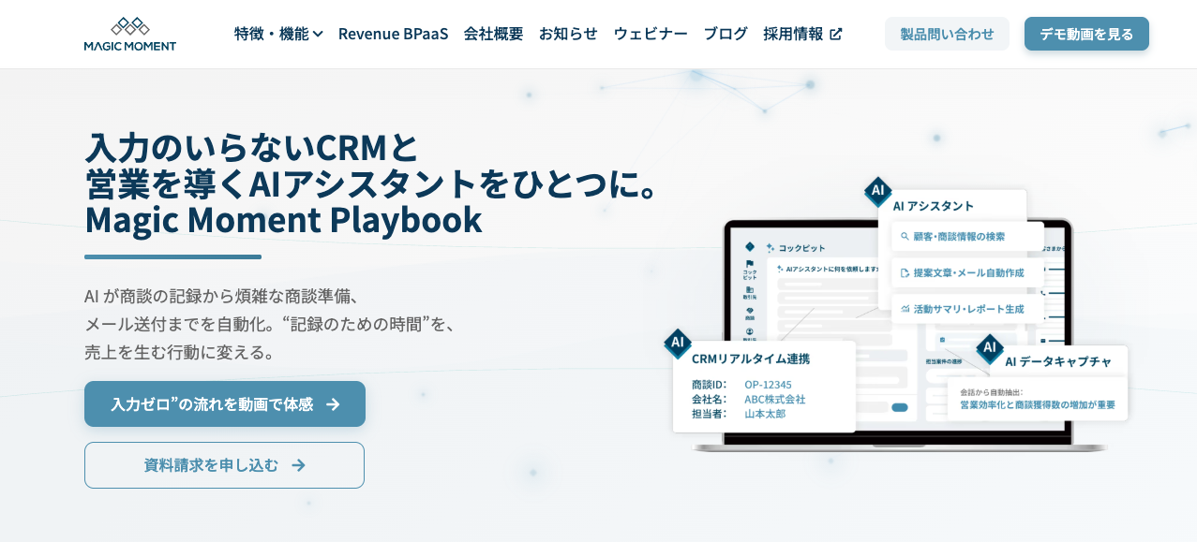Click the コックピット flag icon in the sidebar
This screenshot has width=1197, height=542.
click(x=749, y=264)
